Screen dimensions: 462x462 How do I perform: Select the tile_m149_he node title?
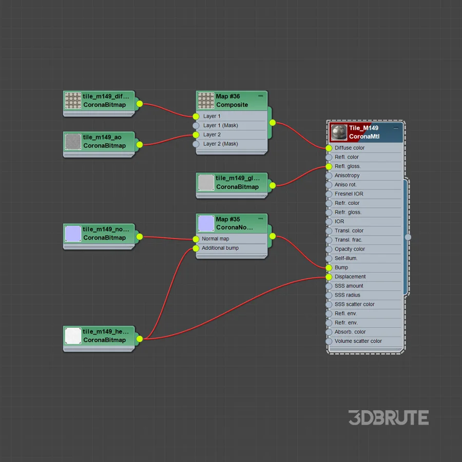106,332
